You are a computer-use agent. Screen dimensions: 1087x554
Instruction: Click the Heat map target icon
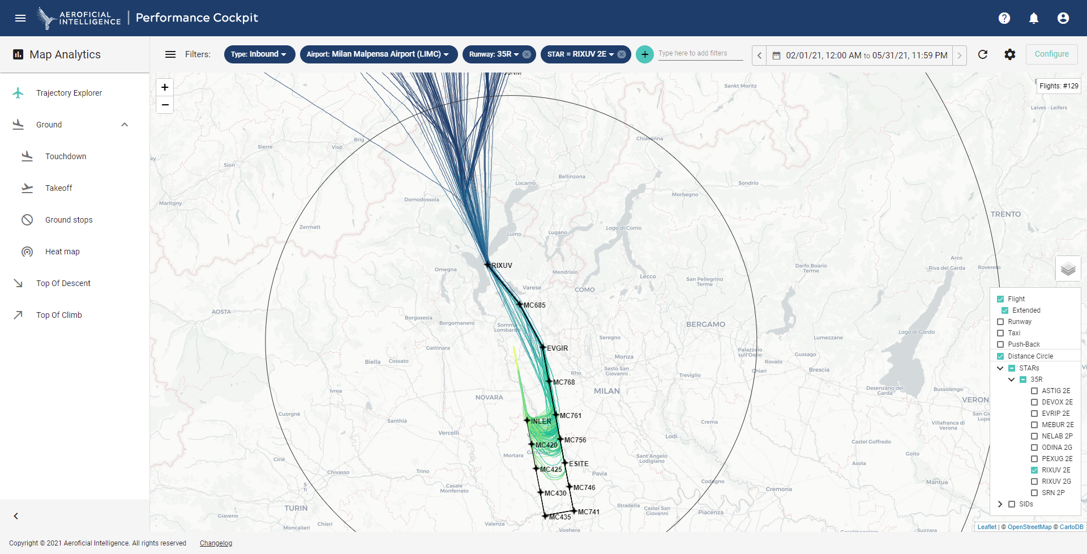[x=27, y=252]
